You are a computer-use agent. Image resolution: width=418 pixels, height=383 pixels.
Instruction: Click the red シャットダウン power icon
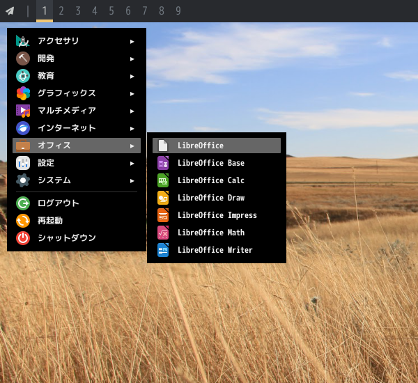[23, 238]
